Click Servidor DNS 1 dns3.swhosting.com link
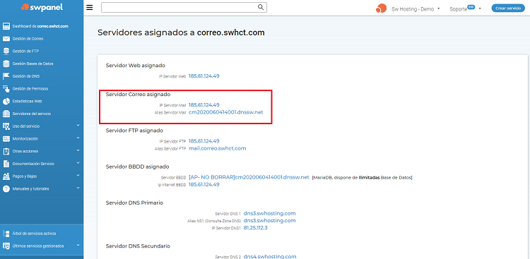530x259 pixels. (x=269, y=213)
